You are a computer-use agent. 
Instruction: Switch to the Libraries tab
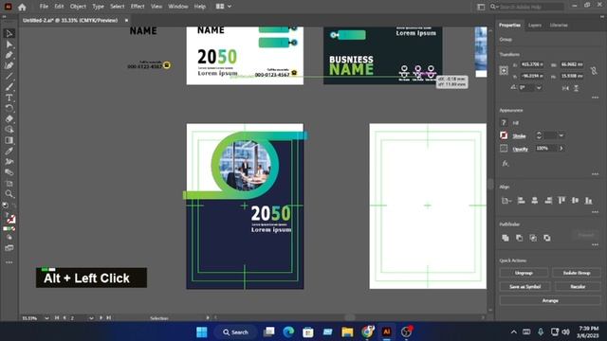[x=559, y=26]
